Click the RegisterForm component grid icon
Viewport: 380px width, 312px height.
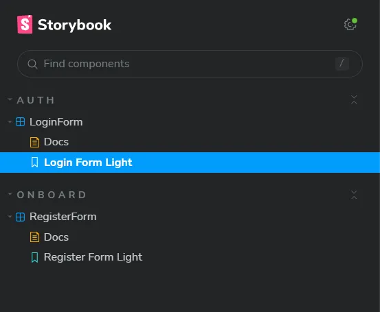pos(20,217)
